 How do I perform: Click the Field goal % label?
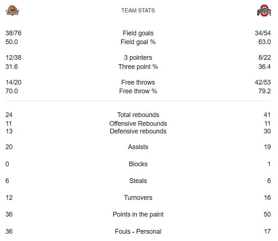pos(138,42)
